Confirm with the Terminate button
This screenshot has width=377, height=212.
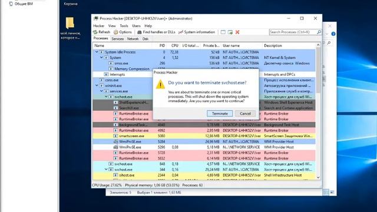[x=220, y=114]
